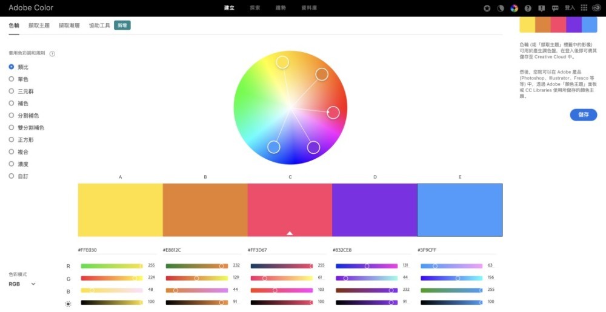Image resolution: width=606 pixels, height=312 pixels.
Task: Click hex field #FFE030
Action: 117,250
